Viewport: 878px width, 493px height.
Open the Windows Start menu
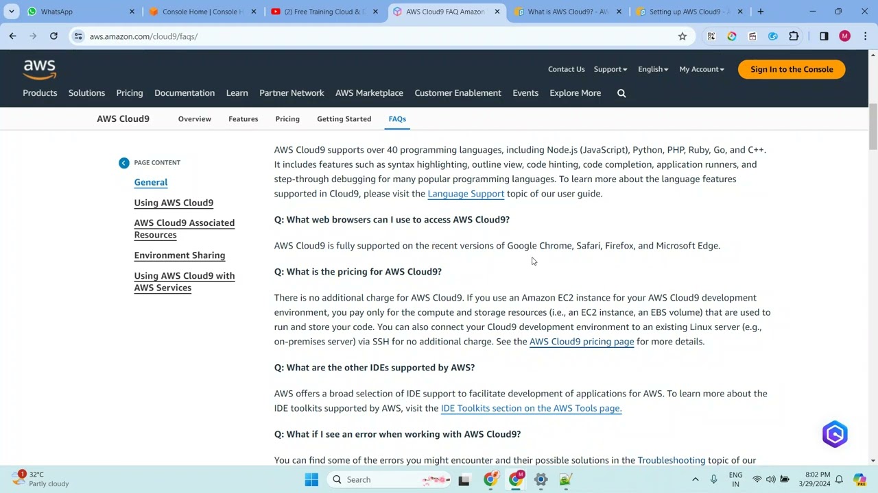click(311, 479)
